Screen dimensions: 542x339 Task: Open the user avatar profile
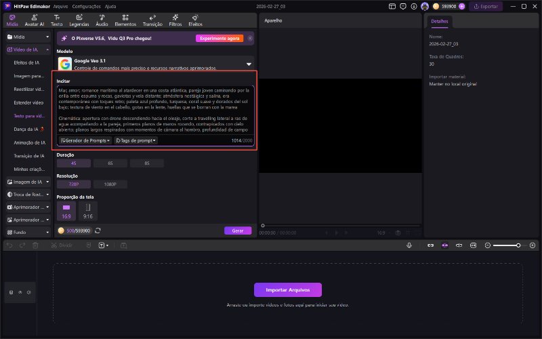pos(425,6)
